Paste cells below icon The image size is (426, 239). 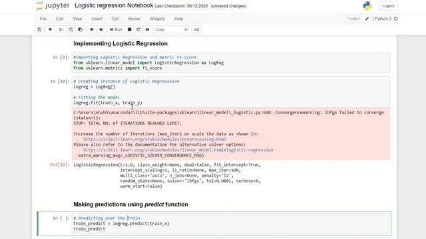coord(81,29)
